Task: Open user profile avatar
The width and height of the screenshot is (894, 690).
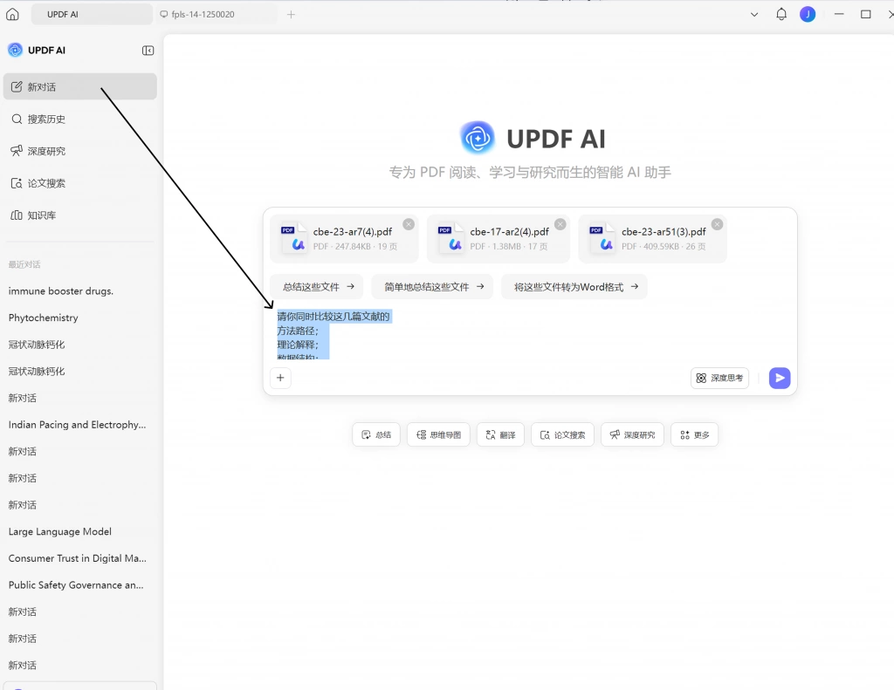Action: (808, 14)
